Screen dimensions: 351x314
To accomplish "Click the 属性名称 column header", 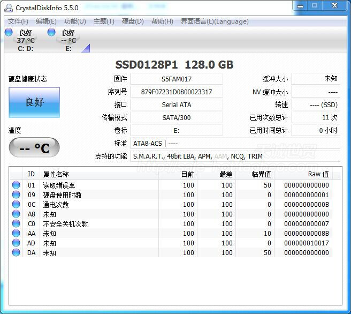I will coord(99,174).
